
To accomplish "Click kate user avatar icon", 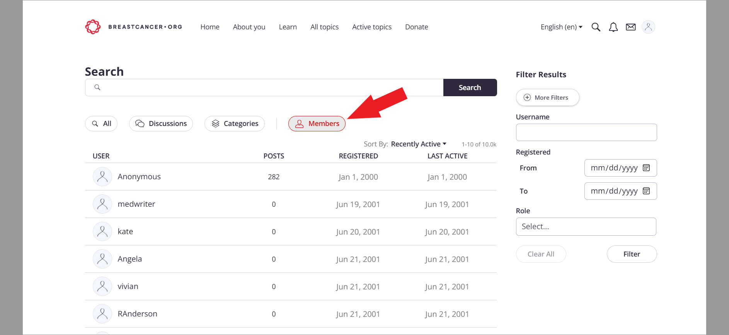I will [x=102, y=231].
